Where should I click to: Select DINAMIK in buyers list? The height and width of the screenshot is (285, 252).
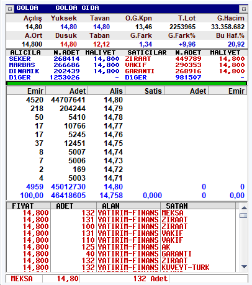(24, 71)
